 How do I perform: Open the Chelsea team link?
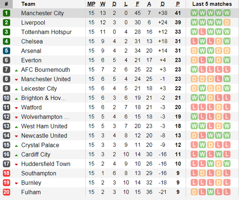tap(32, 42)
